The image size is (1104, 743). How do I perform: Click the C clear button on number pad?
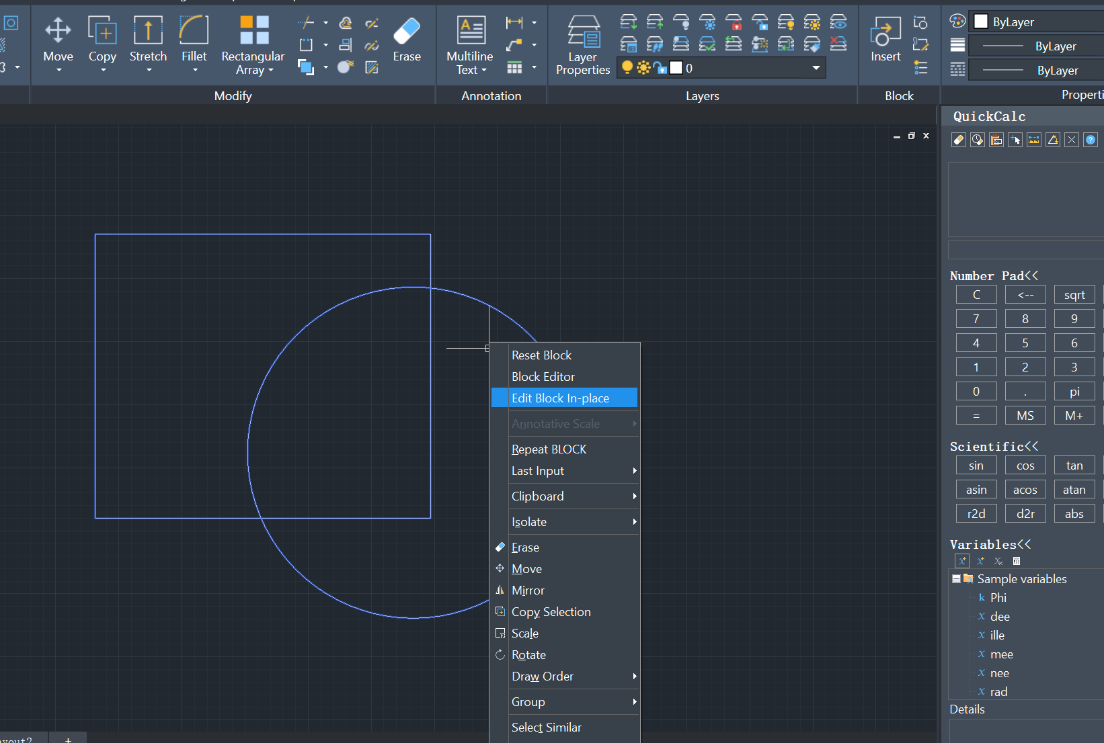(976, 294)
